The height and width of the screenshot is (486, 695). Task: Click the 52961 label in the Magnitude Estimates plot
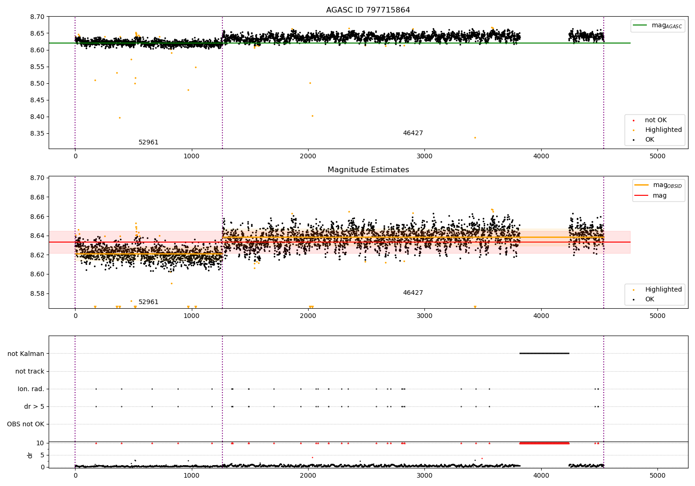pyautogui.click(x=148, y=302)
